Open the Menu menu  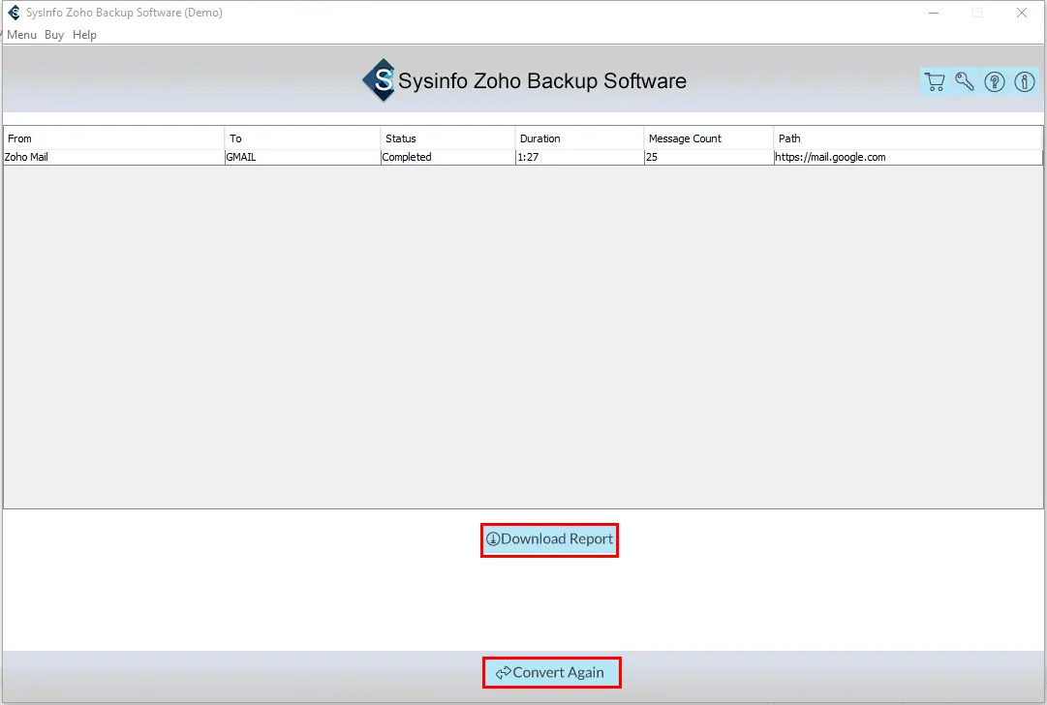click(21, 35)
